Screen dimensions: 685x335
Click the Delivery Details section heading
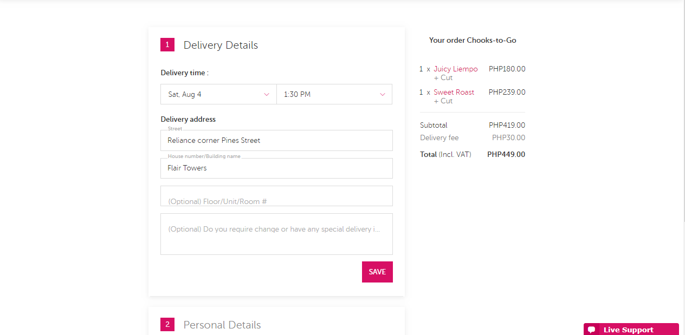(x=221, y=45)
